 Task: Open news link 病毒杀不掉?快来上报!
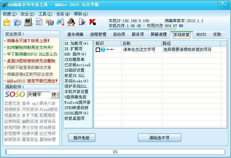tap(28, 41)
